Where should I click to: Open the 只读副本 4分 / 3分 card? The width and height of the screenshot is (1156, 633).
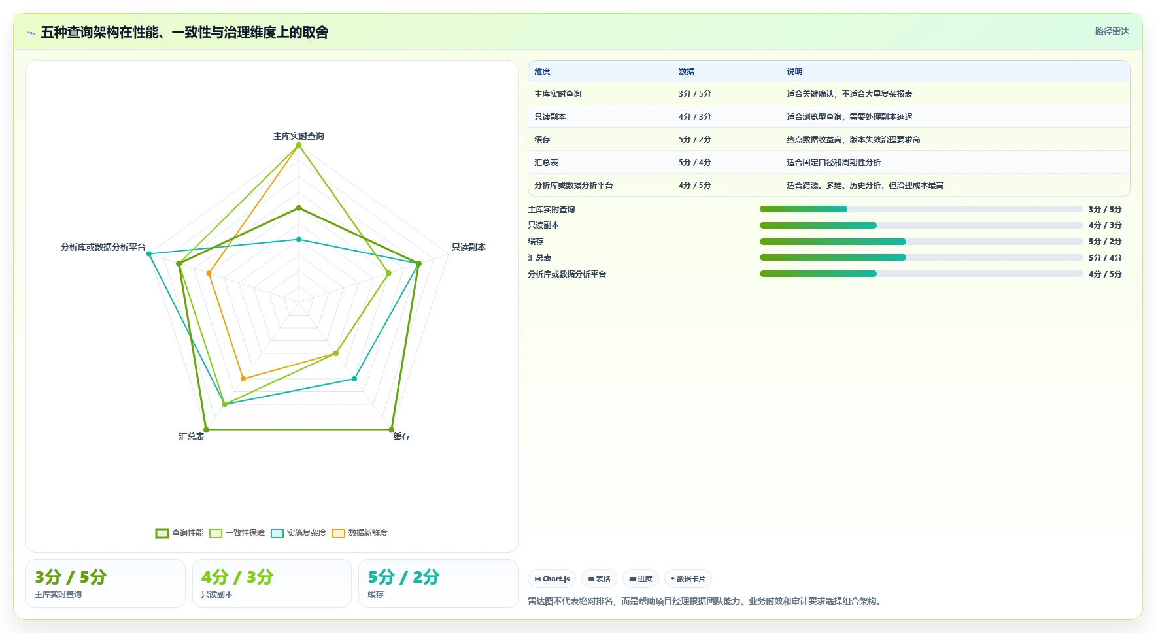pos(272,583)
